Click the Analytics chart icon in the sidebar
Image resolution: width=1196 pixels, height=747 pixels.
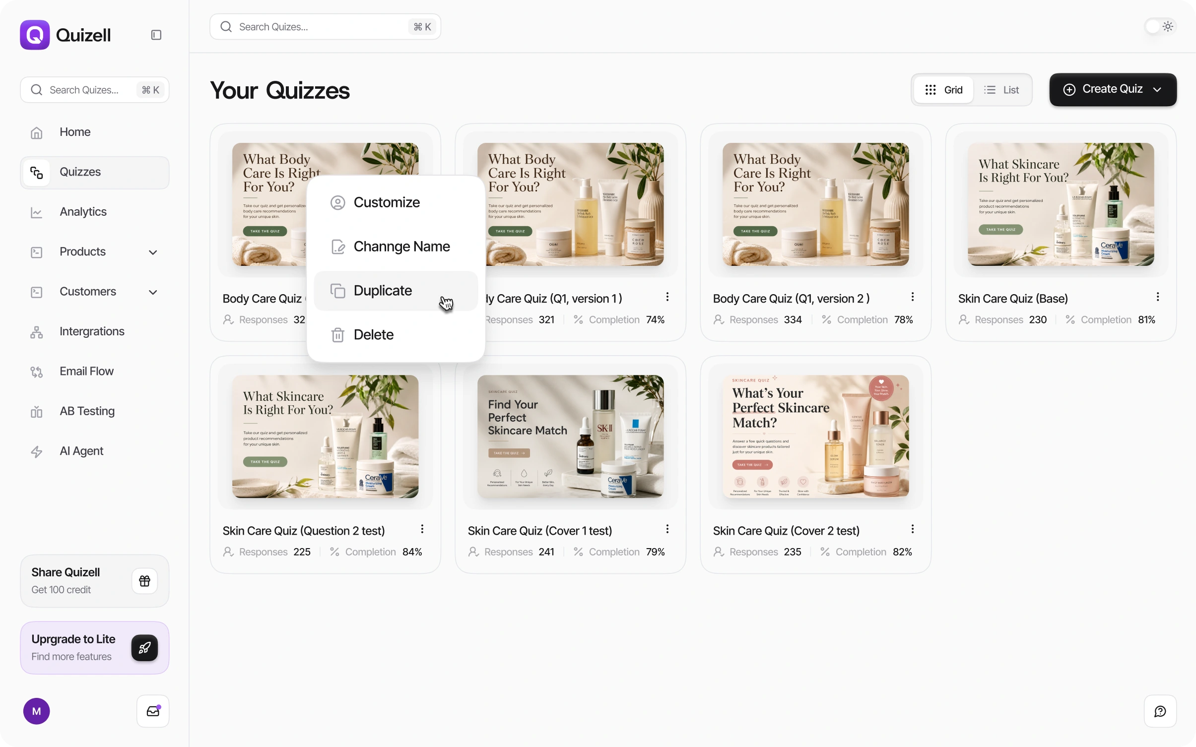pyautogui.click(x=36, y=212)
